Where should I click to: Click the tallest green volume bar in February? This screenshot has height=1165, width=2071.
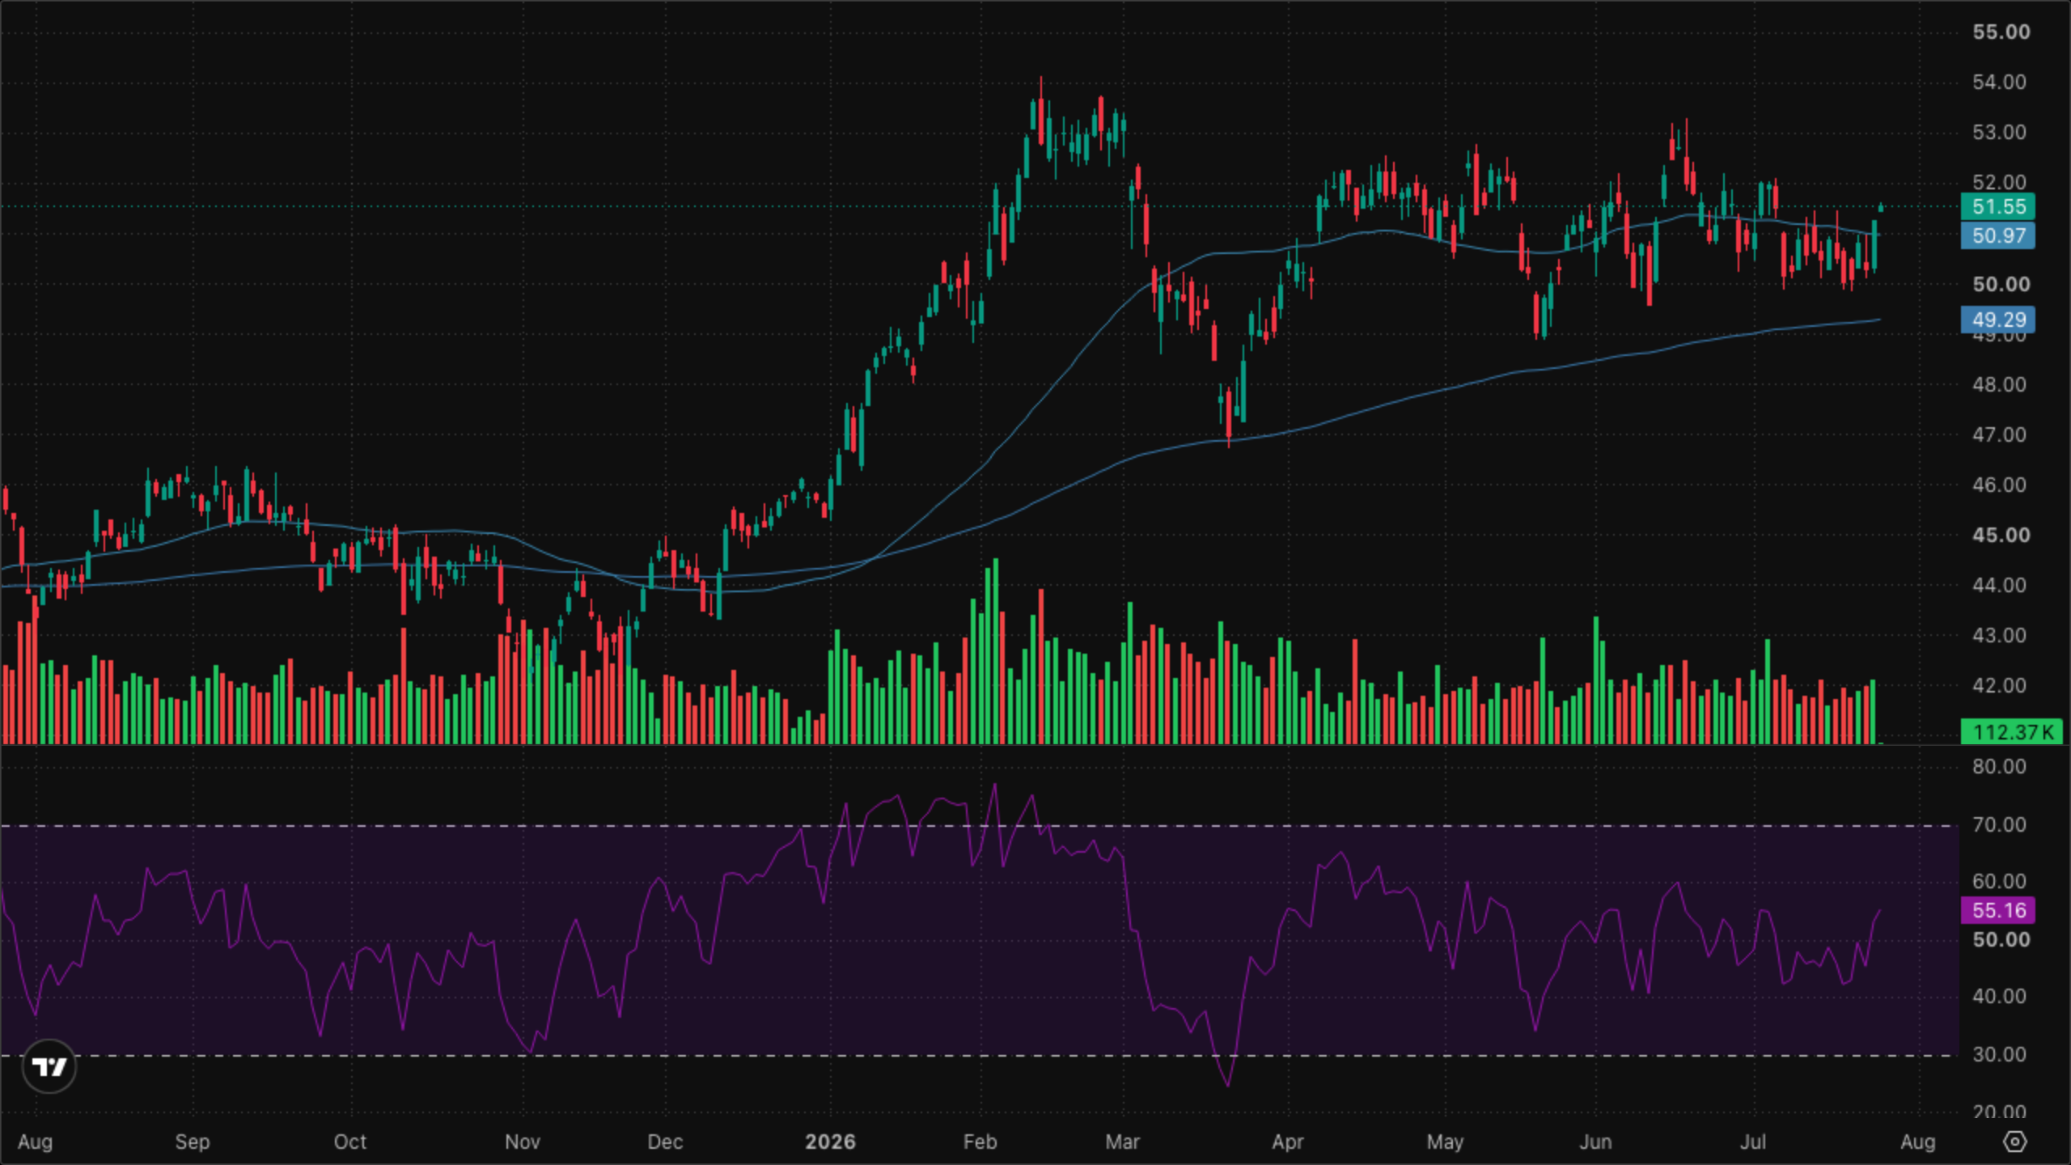(x=996, y=650)
